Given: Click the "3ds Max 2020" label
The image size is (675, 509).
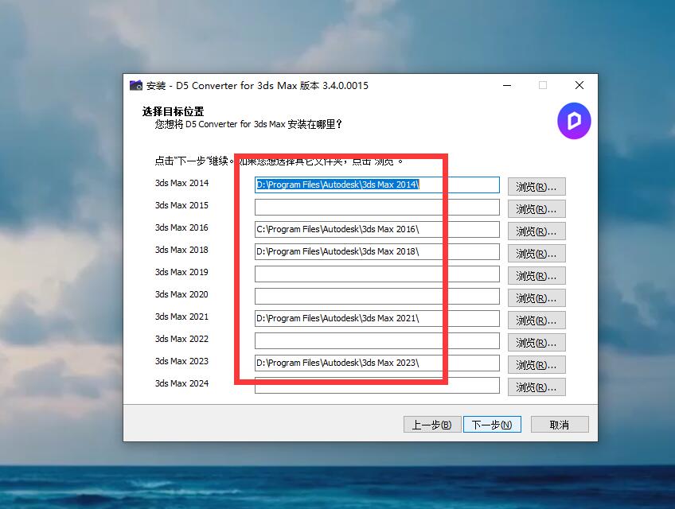Looking at the screenshot, I should click(181, 294).
